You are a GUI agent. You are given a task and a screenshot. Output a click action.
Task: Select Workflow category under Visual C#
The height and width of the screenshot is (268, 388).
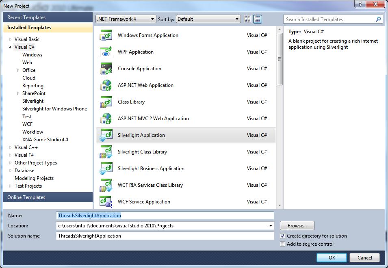pos(33,132)
